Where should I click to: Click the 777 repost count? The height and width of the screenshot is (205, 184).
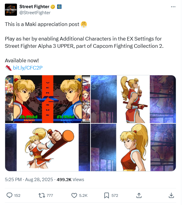50,195
